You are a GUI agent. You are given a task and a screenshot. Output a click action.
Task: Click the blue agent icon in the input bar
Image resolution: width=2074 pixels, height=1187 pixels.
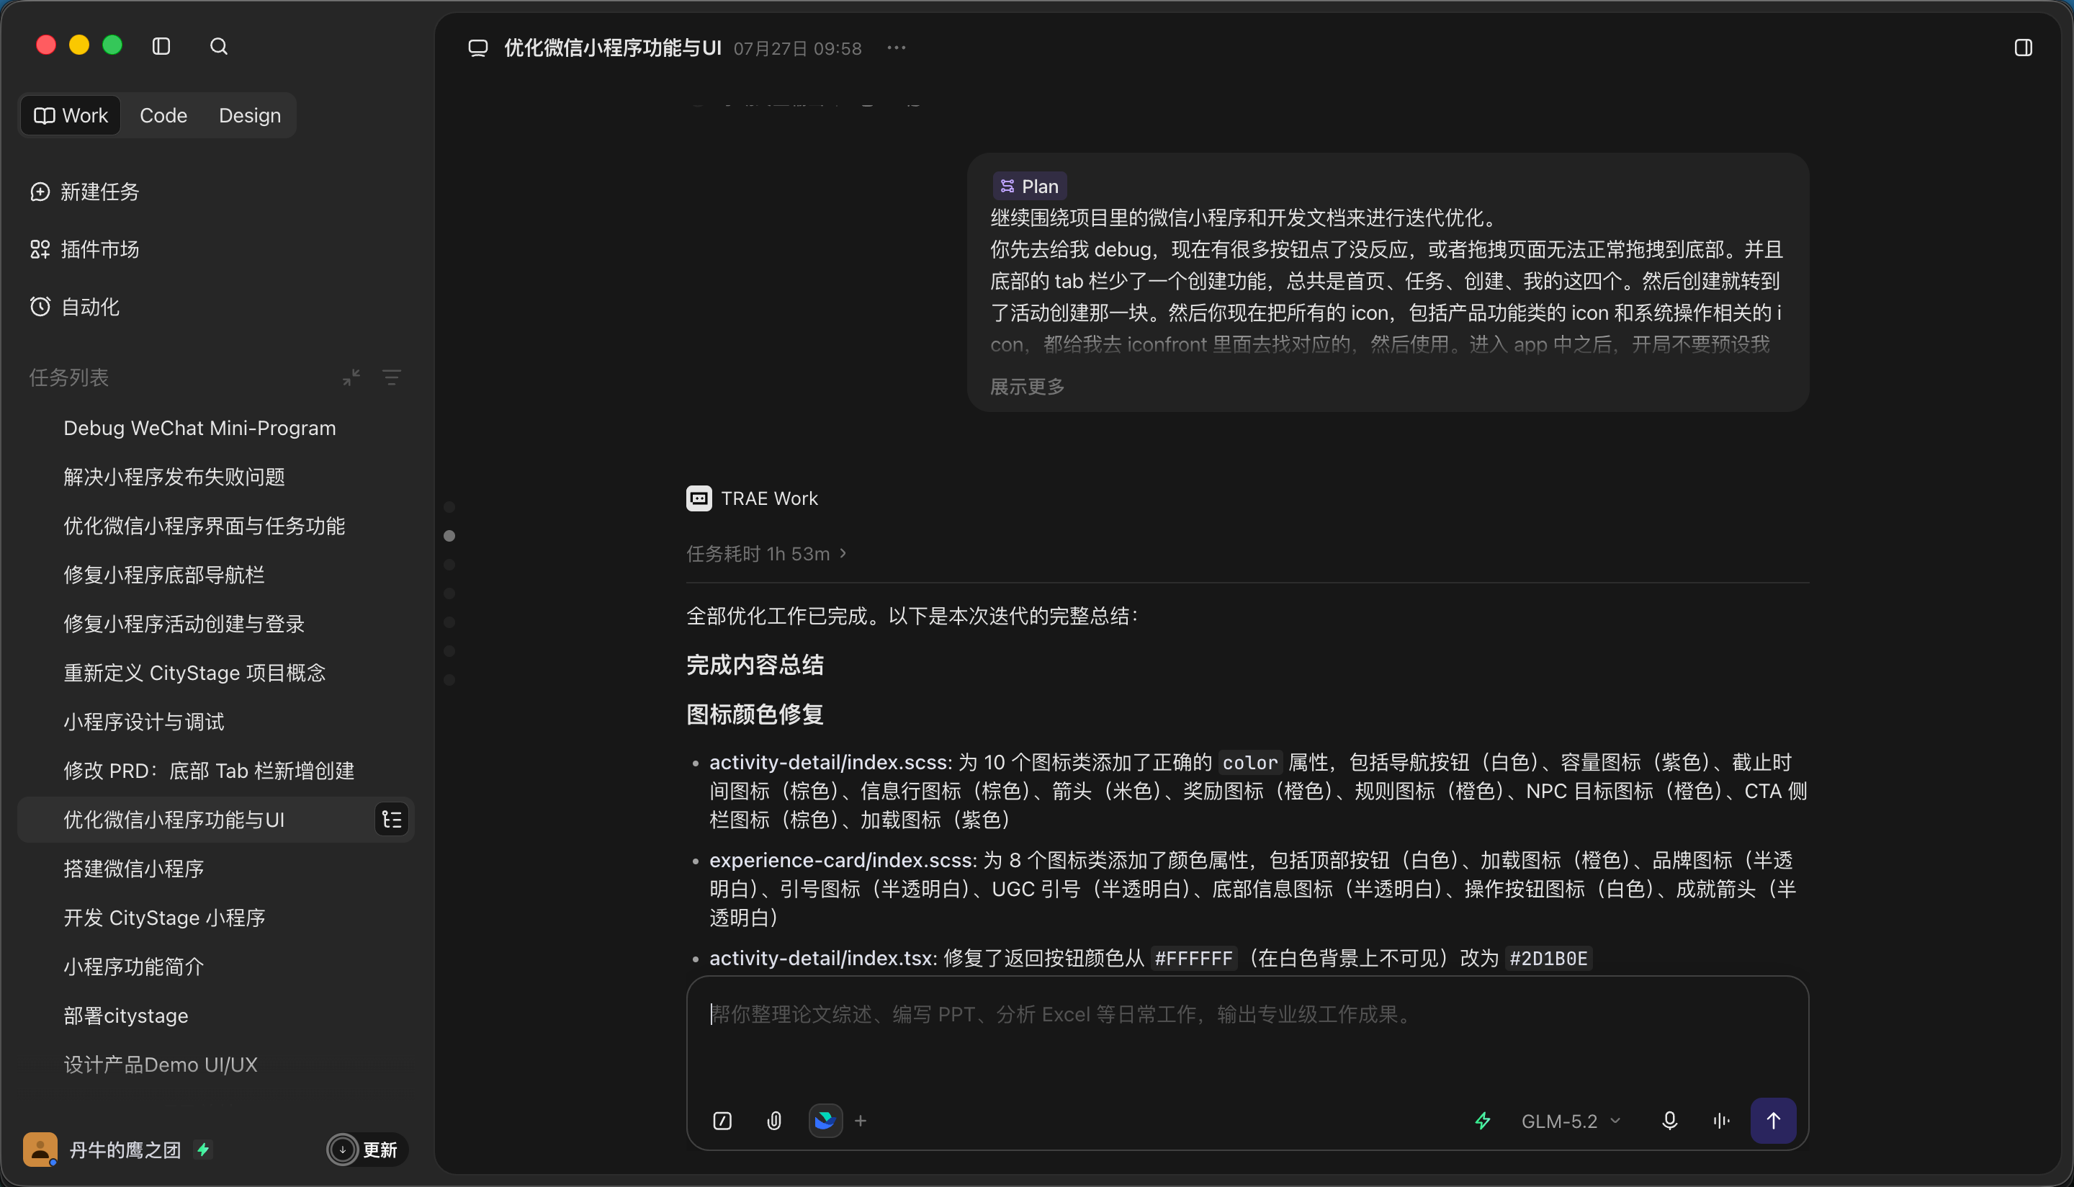pyautogui.click(x=825, y=1121)
